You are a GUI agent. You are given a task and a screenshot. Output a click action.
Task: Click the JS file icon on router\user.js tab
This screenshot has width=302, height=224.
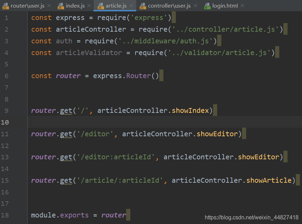6,6
